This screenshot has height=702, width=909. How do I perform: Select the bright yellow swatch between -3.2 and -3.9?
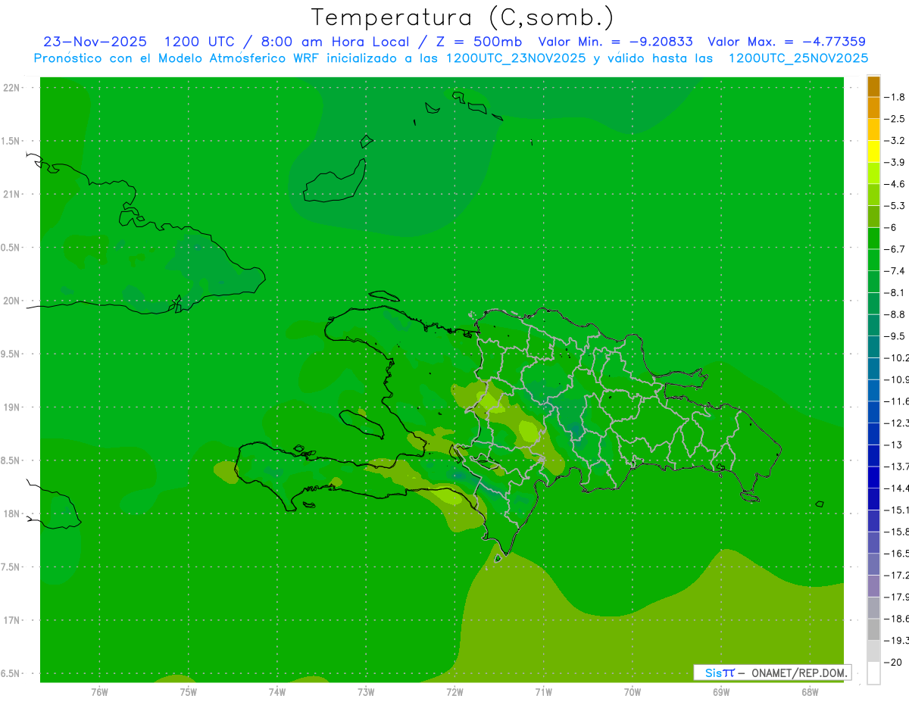tap(873, 151)
